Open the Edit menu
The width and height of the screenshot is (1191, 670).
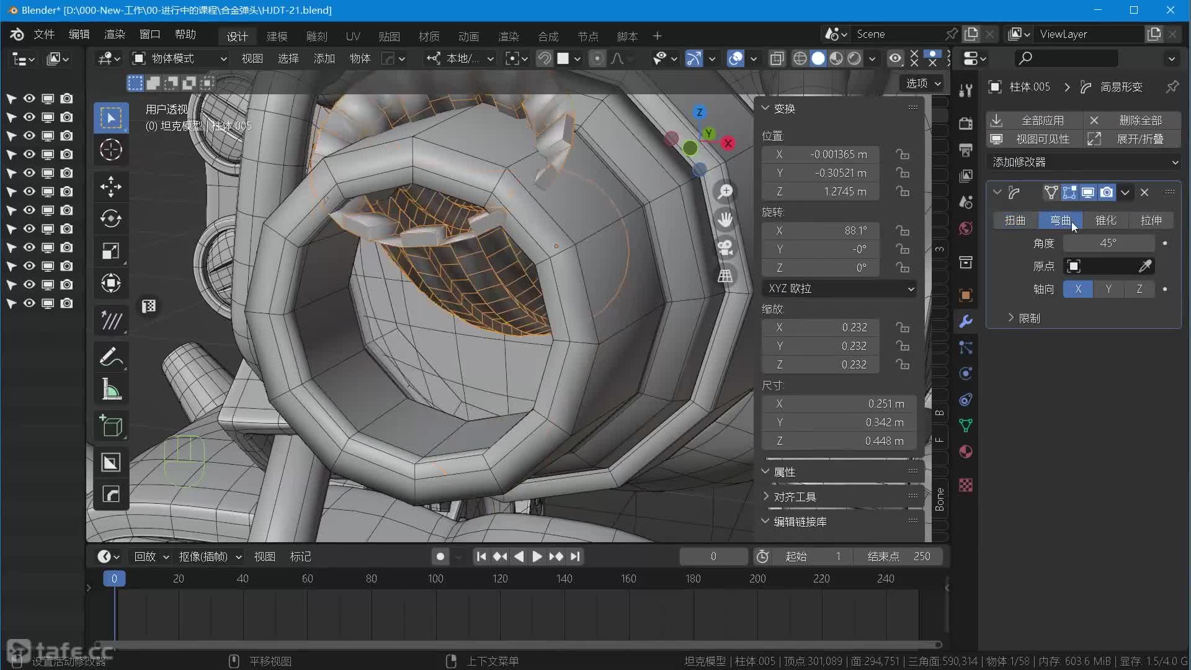point(79,34)
